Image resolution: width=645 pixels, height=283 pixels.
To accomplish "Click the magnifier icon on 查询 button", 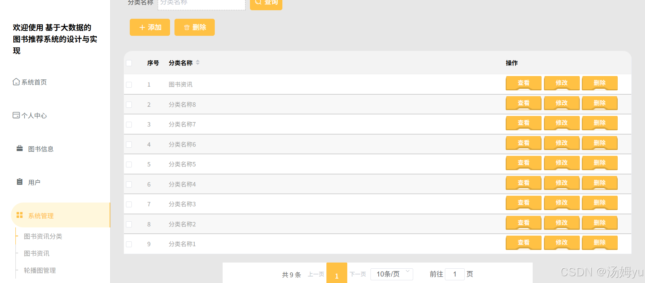I will click(x=258, y=2).
